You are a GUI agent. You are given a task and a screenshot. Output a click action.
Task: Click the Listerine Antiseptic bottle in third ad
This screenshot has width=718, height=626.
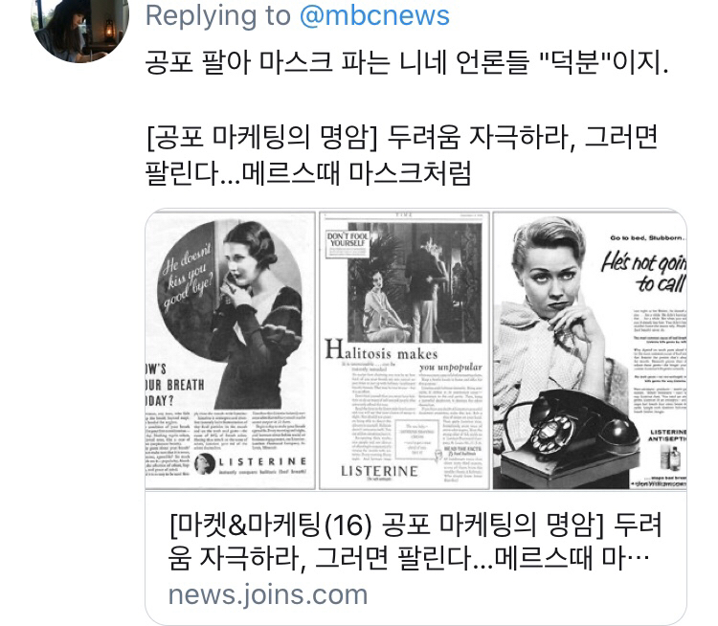click(672, 459)
